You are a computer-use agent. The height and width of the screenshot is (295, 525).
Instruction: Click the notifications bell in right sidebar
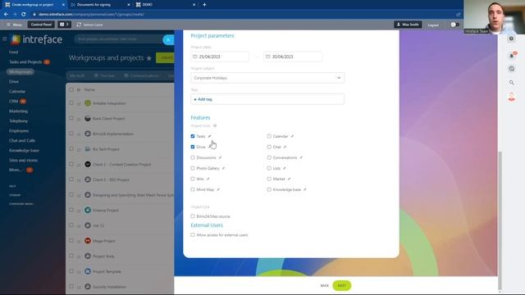pos(512,55)
